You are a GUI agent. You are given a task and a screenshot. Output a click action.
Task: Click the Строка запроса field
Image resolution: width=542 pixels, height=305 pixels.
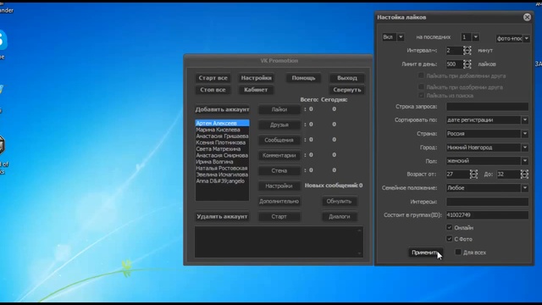pyautogui.click(x=488, y=107)
